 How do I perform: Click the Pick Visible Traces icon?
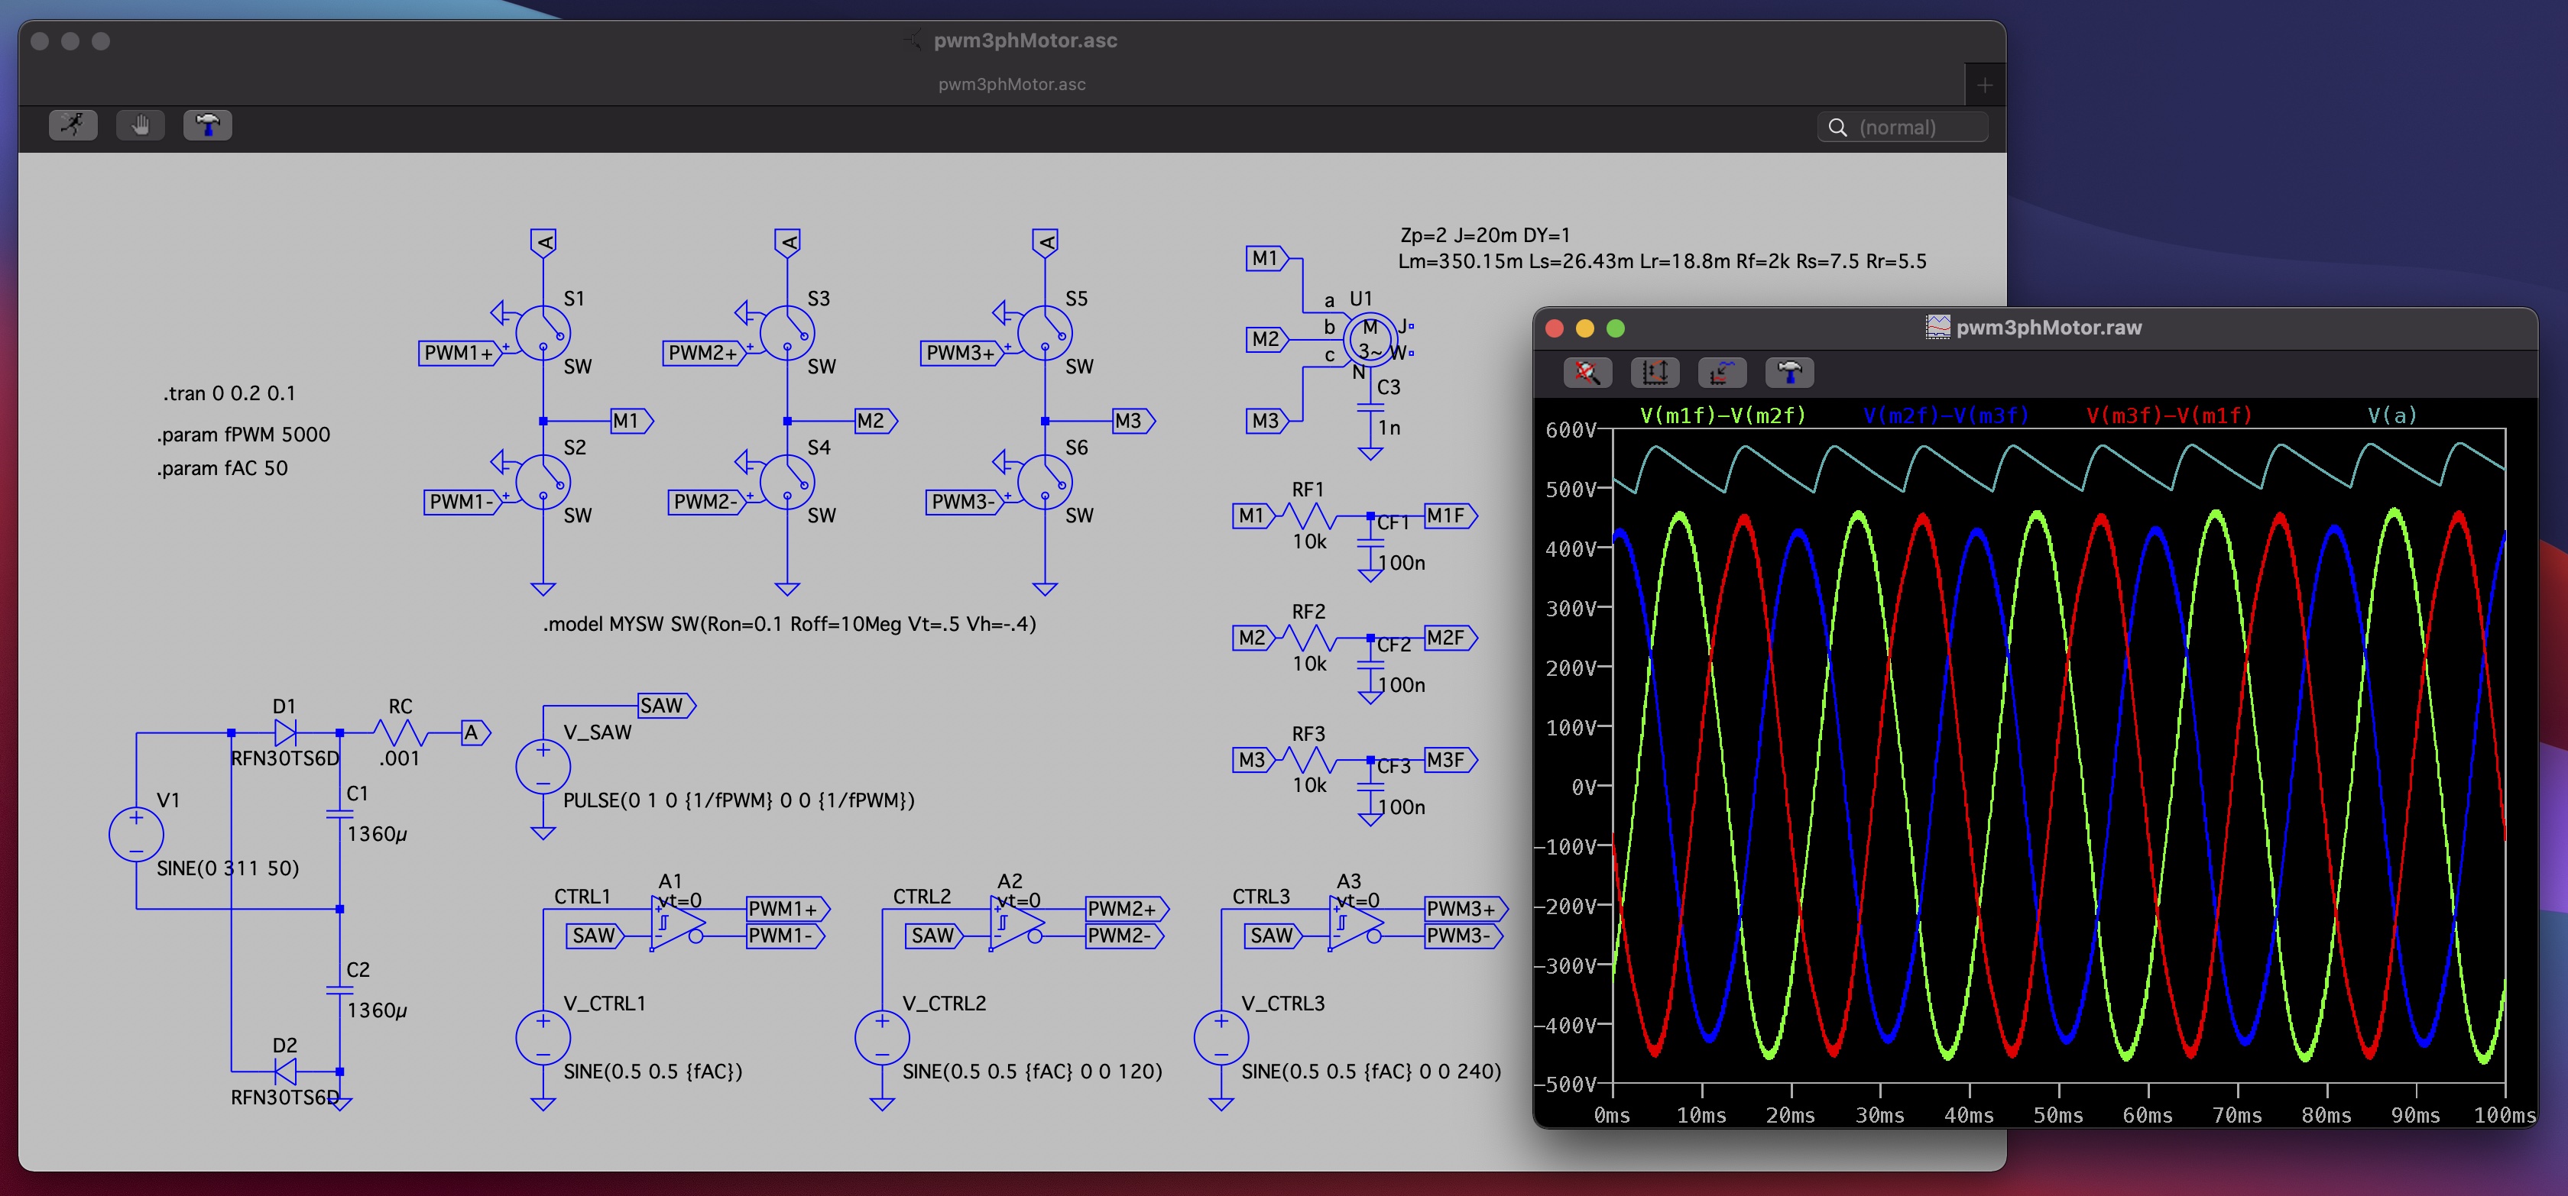pyautogui.click(x=1722, y=373)
